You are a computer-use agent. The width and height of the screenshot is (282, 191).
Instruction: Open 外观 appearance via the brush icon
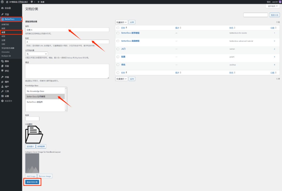click(x=2, y=77)
